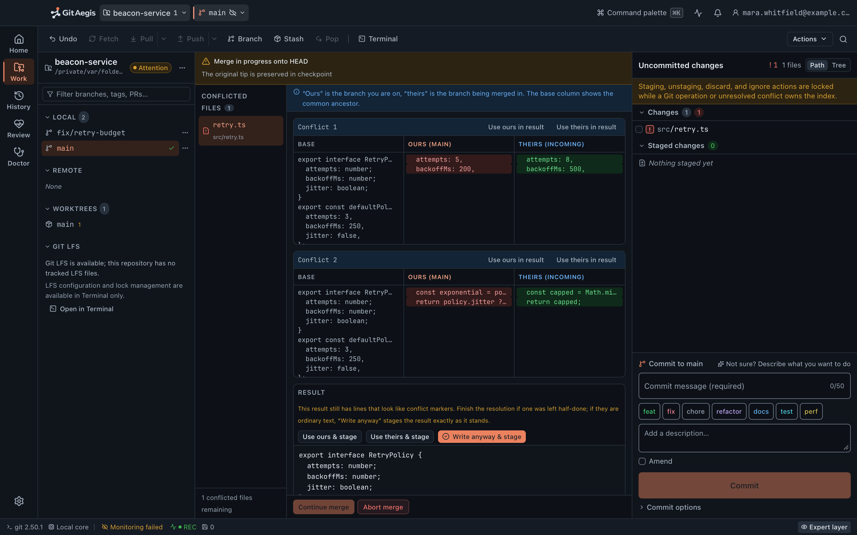Open the History sidebar section
Image resolution: width=857 pixels, height=535 pixels.
[x=19, y=100]
